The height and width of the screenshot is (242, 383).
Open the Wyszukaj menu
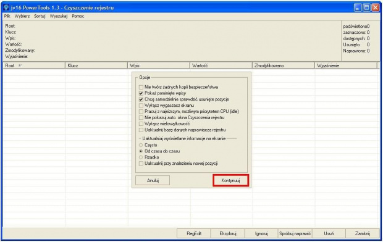tap(59, 16)
